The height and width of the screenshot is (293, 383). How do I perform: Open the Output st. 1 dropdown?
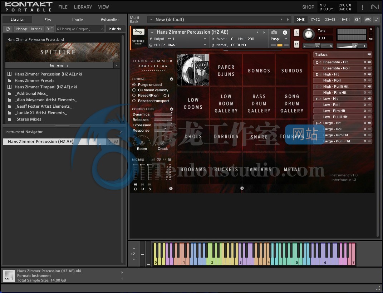(x=205, y=39)
